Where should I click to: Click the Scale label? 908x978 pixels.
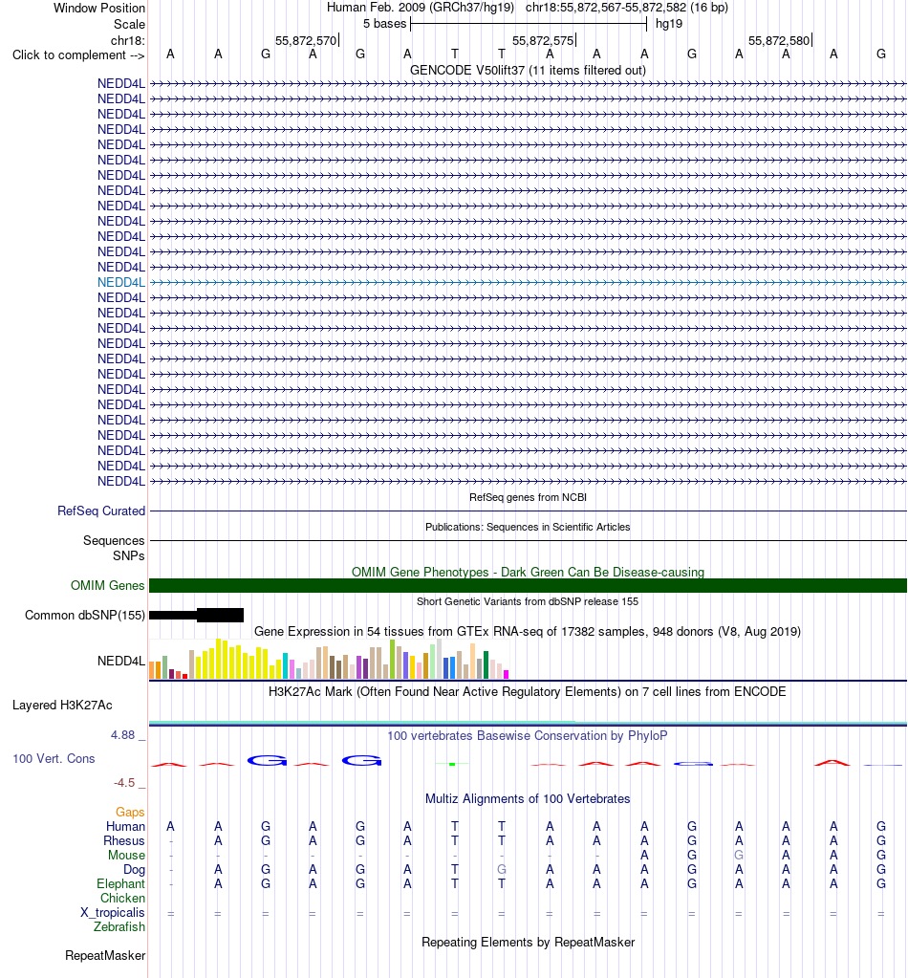(129, 24)
